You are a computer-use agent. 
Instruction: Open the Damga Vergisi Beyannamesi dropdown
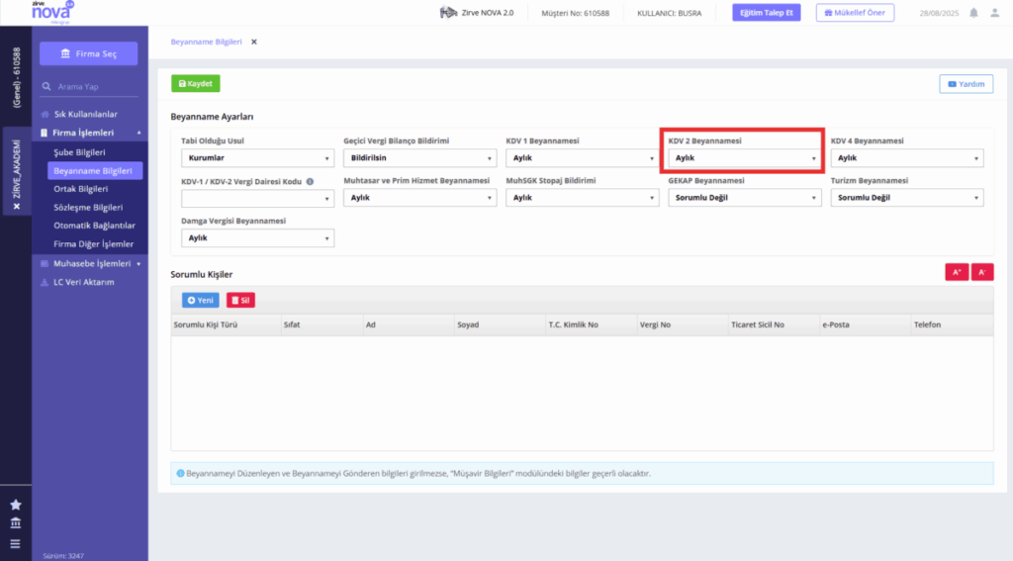coord(257,237)
